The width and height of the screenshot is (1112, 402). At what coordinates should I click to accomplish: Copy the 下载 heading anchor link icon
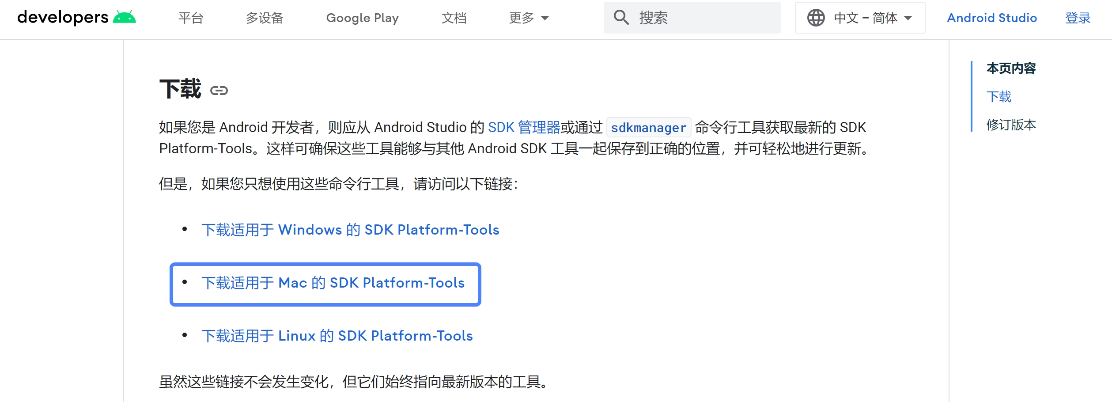(x=219, y=91)
